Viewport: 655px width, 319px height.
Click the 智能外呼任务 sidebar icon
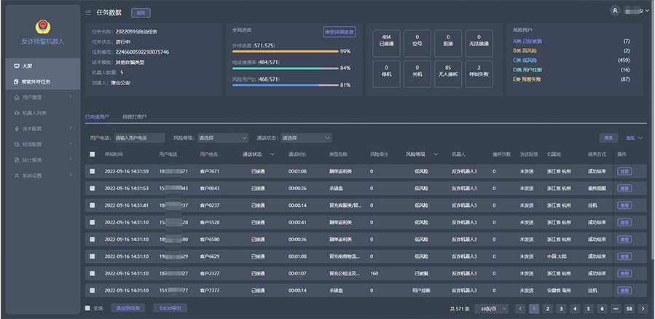[17, 82]
